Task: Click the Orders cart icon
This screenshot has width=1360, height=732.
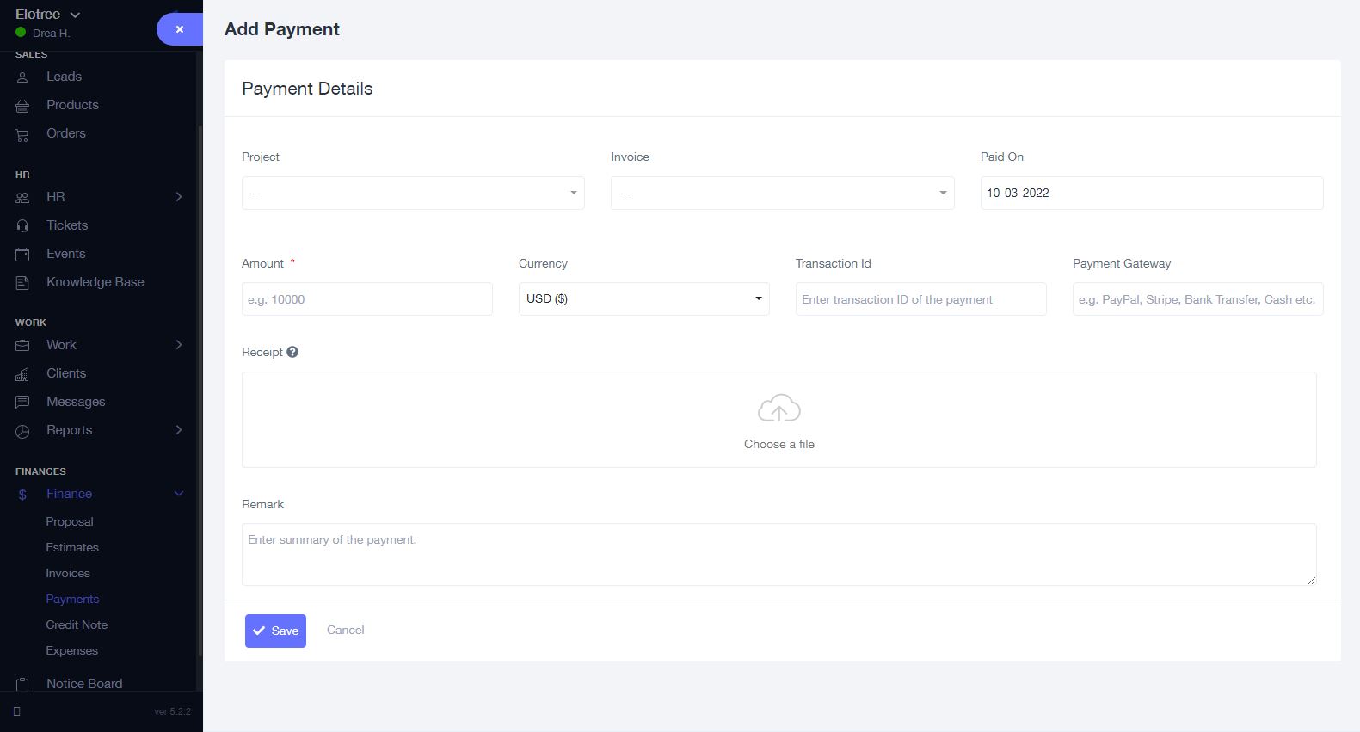Action: [x=22, y=134]
